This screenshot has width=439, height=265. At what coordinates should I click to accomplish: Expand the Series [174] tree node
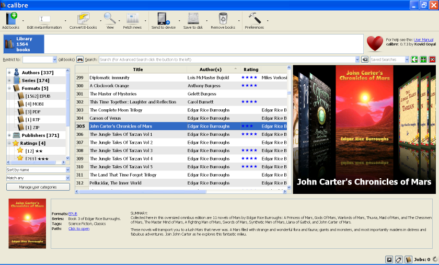(x=9, y=80)
